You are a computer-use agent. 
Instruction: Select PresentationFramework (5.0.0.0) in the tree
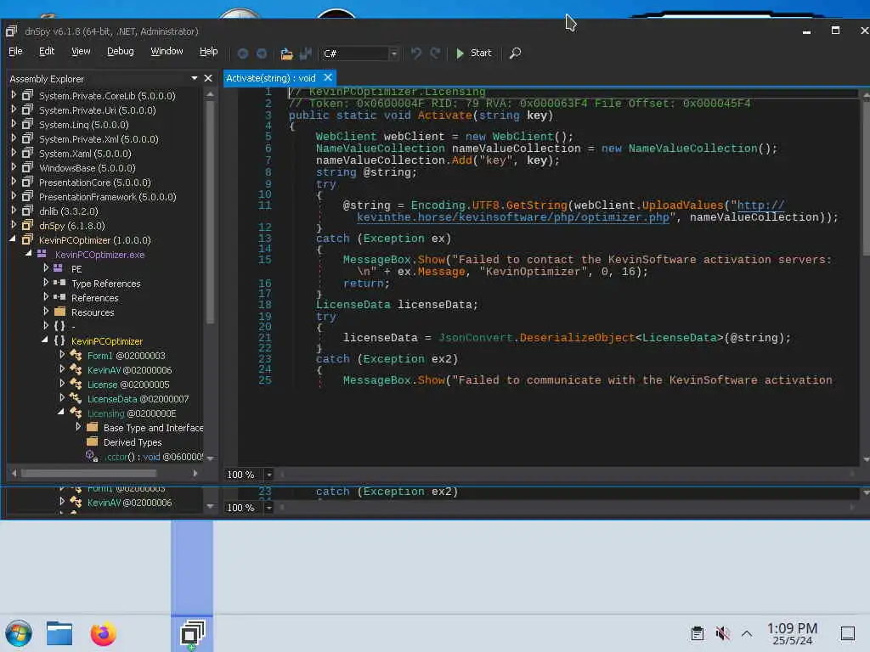(x=107, y=197)
